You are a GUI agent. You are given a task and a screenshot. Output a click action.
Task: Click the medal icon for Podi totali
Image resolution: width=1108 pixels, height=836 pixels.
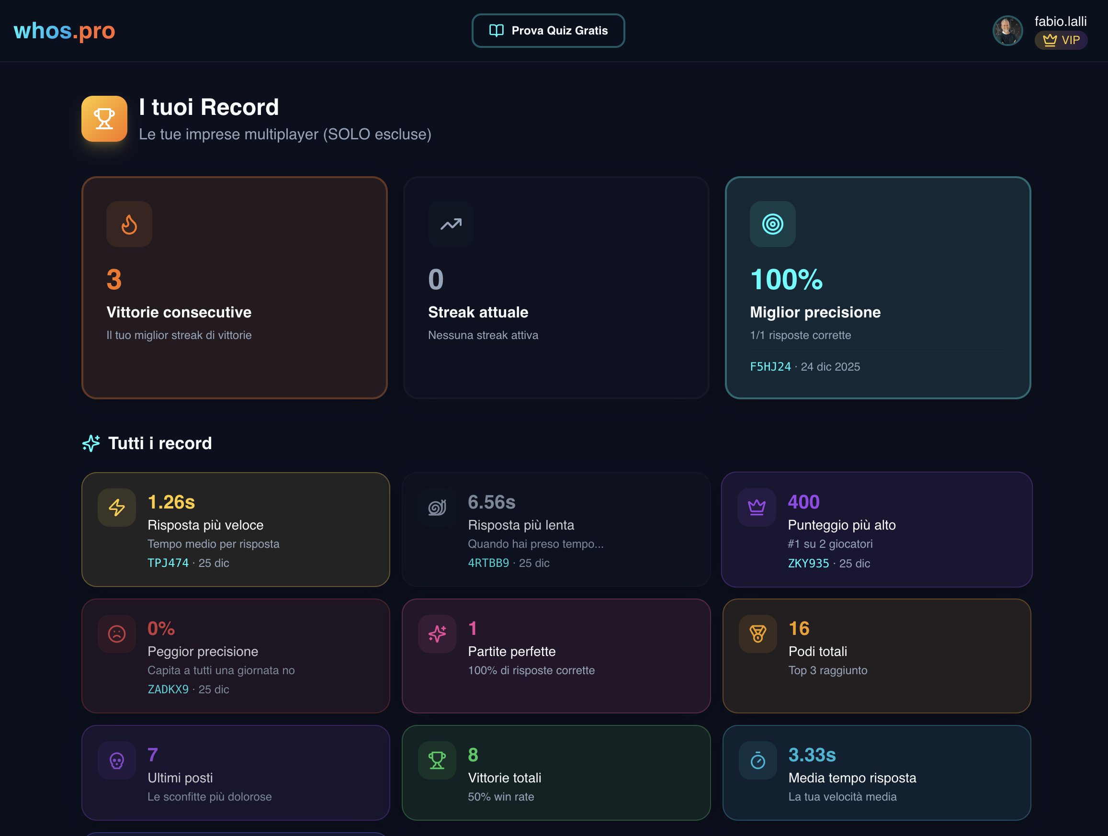point(758,633)
